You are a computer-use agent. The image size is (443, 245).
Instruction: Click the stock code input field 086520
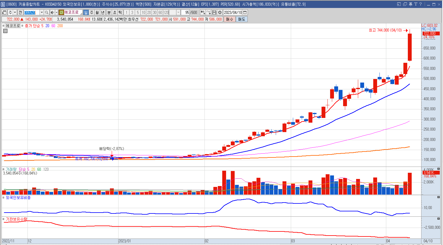pyautogui.click(x=32, y=12)
